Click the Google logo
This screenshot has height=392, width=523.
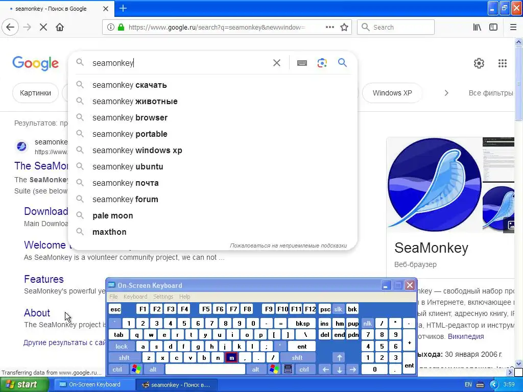pos(35,63)
